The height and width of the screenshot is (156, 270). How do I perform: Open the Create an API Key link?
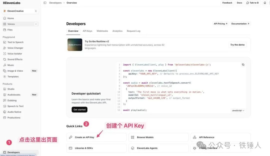[84, 137]
